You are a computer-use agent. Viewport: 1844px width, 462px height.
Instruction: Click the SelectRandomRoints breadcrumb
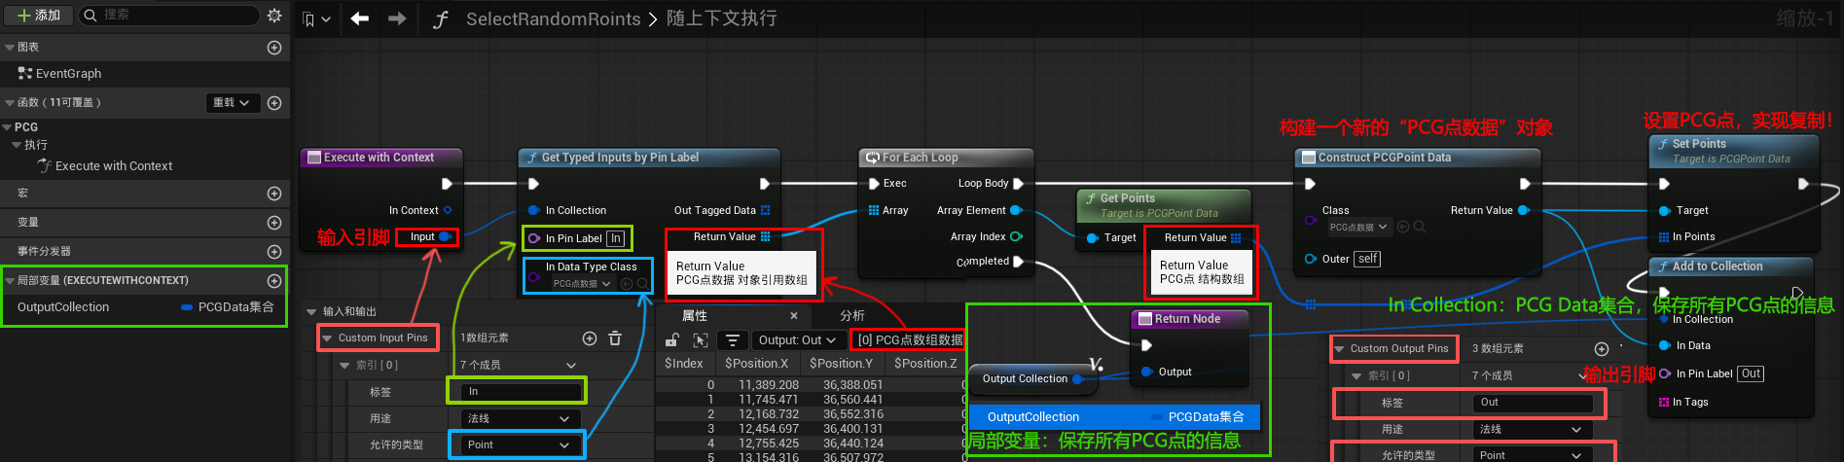click(x=553, y=19)
